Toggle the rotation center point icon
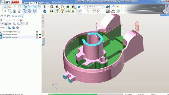169x95 pixels. (79, 11)
